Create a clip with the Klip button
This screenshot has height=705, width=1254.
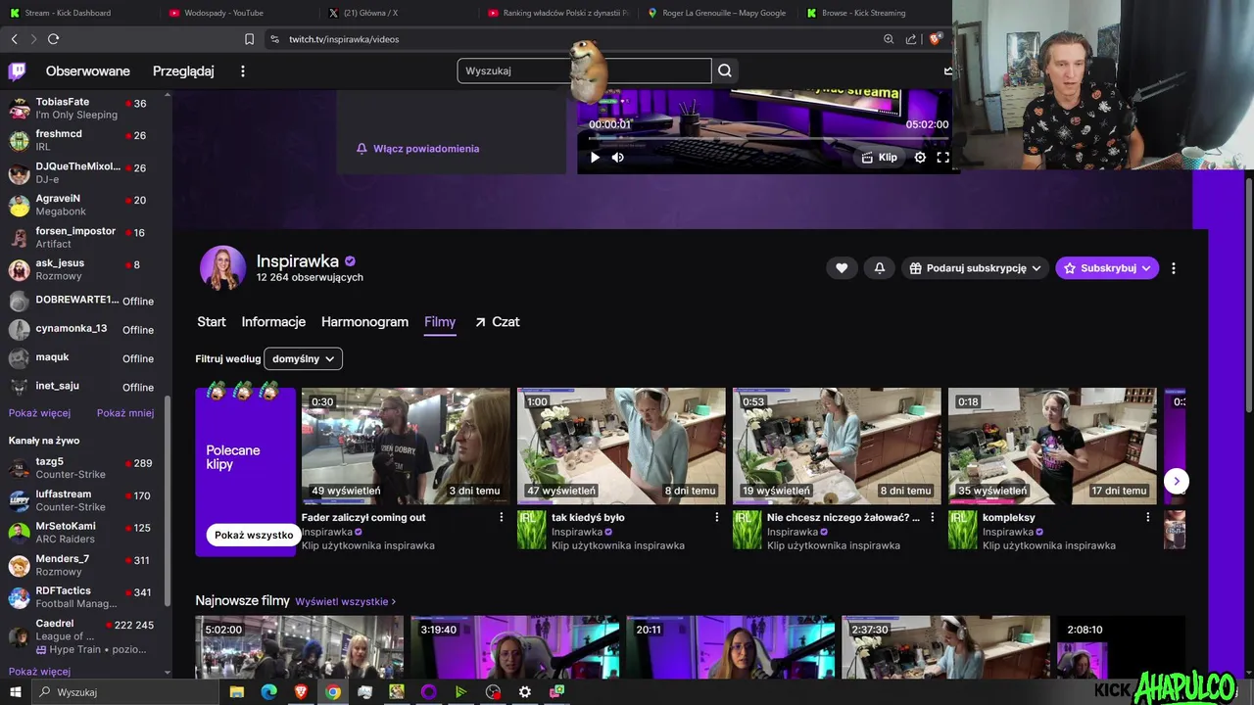[x=879, y=157]
